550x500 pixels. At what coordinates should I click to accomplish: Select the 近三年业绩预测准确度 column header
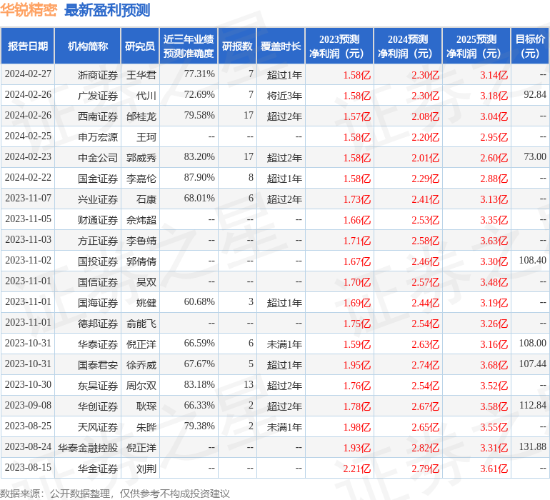click(189, 46)
